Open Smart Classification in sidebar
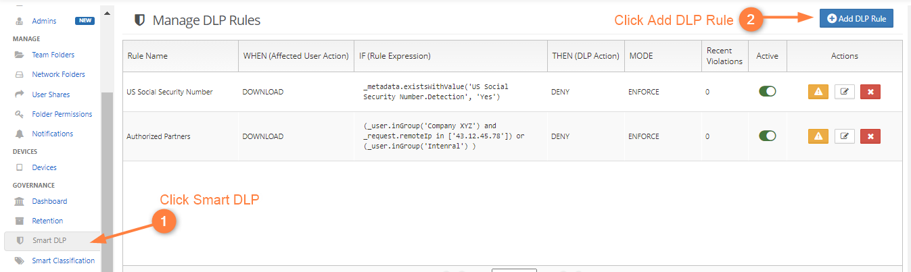 63,261
